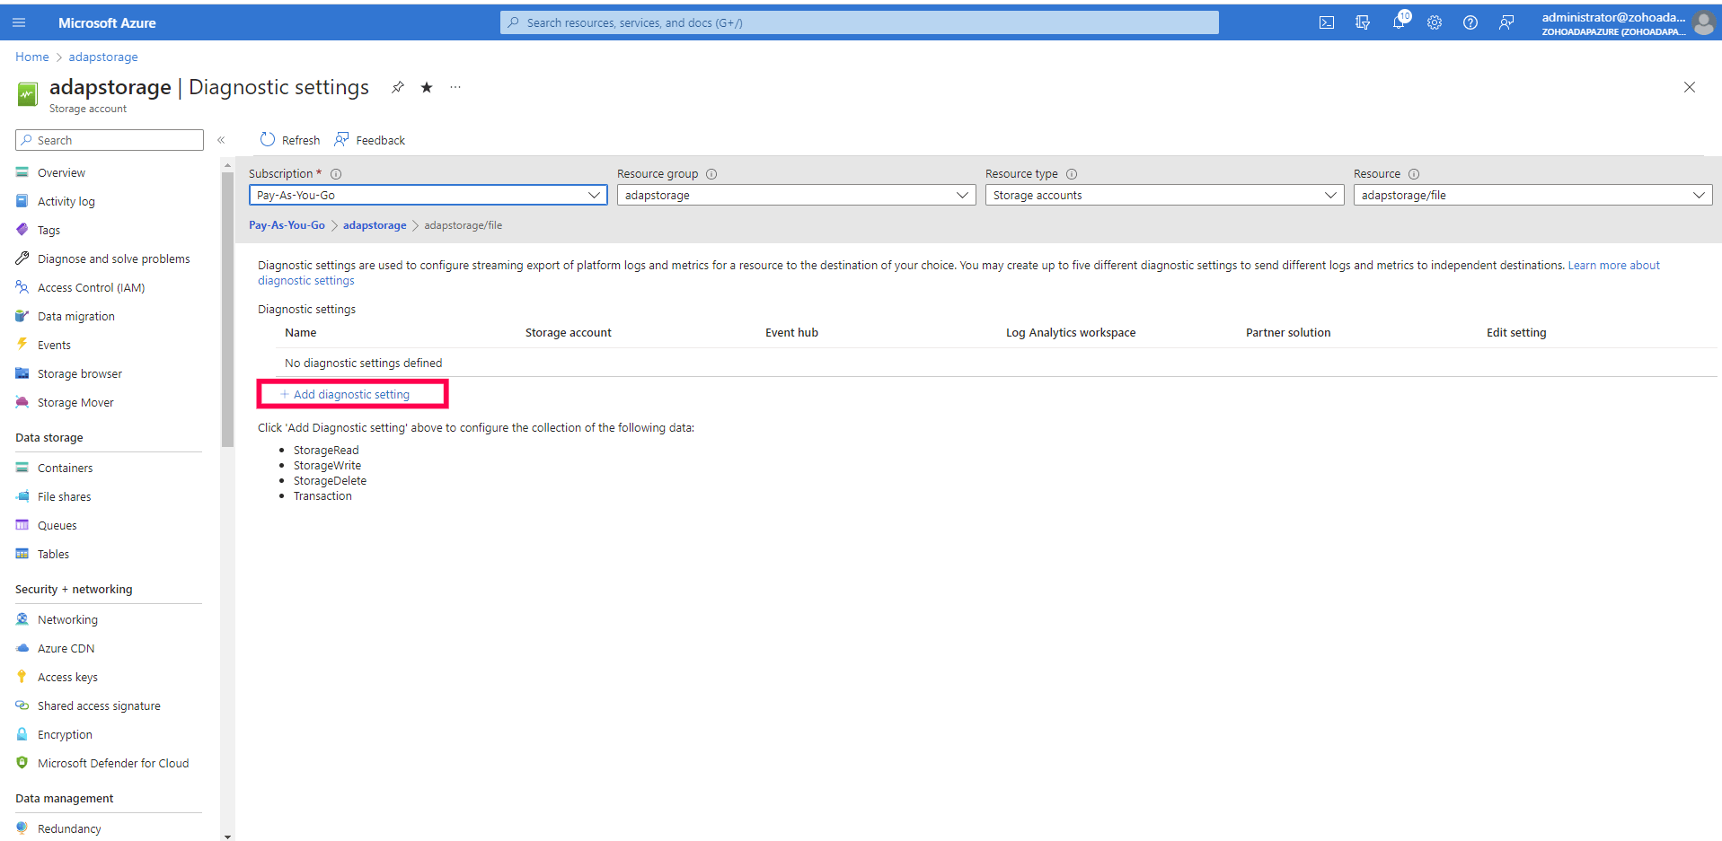
Task: Click Add diagnostic setting
Action: [351, 394]
